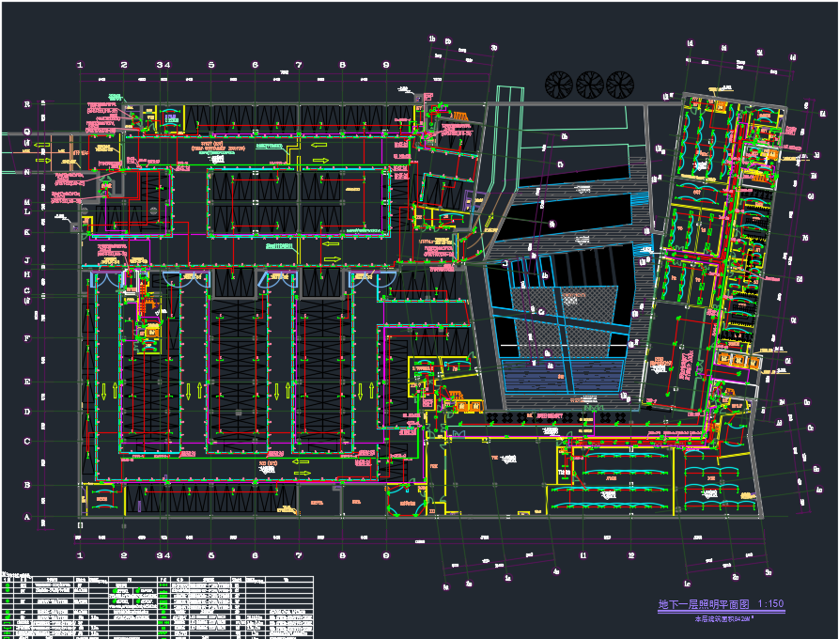Screen dimensions: 839x639
Task: Click row axis letter E on left
Action: 27,382
